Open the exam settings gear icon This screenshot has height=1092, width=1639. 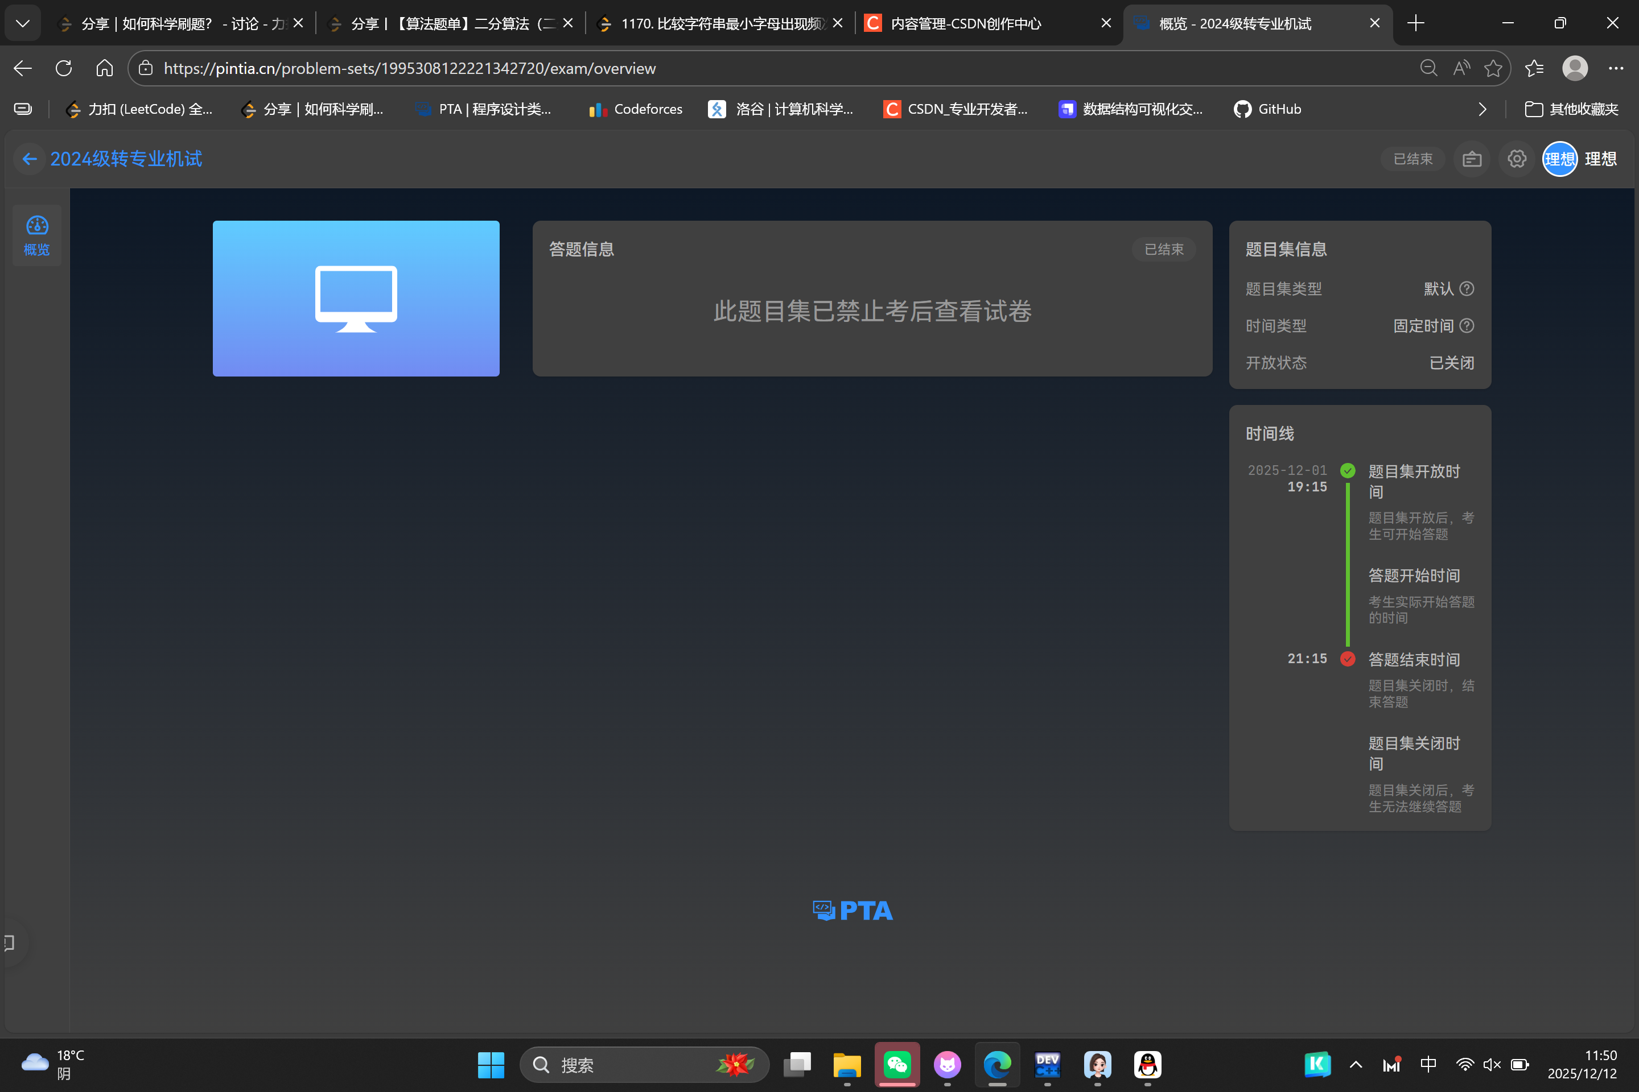(x=1516, y=159)
